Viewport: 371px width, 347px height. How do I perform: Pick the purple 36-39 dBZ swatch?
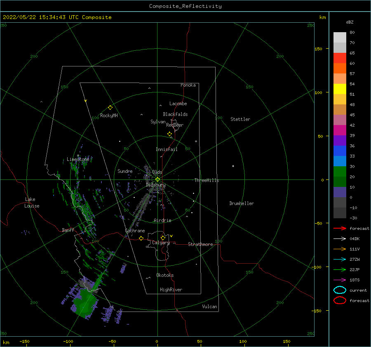(340, 141)
